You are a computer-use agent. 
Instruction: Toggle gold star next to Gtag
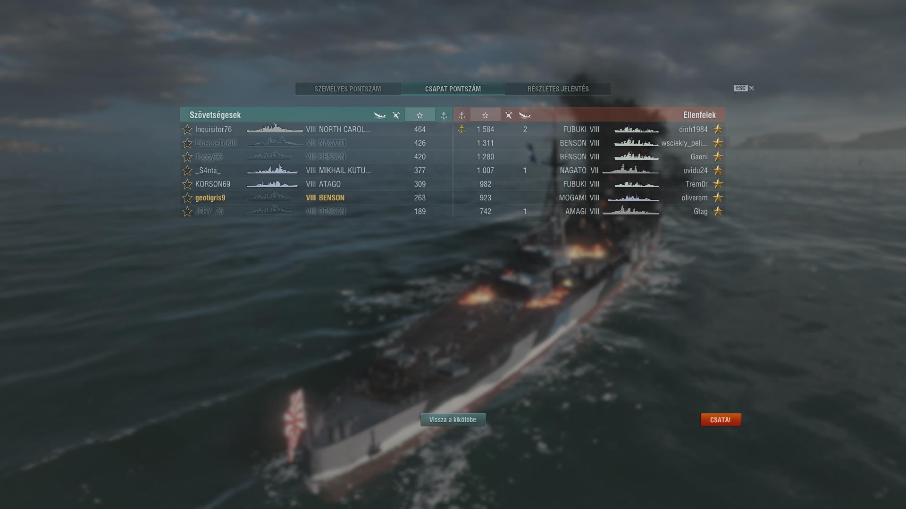[718, 211]
